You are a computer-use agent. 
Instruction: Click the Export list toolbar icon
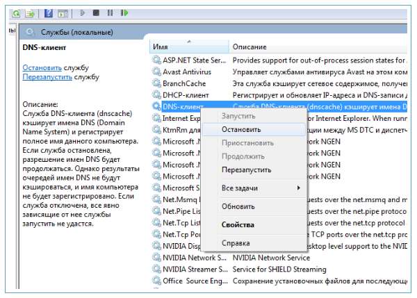click(30, 13)
